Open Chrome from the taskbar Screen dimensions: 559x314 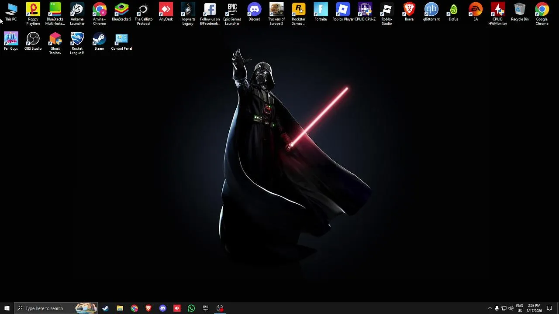point(134,308)
